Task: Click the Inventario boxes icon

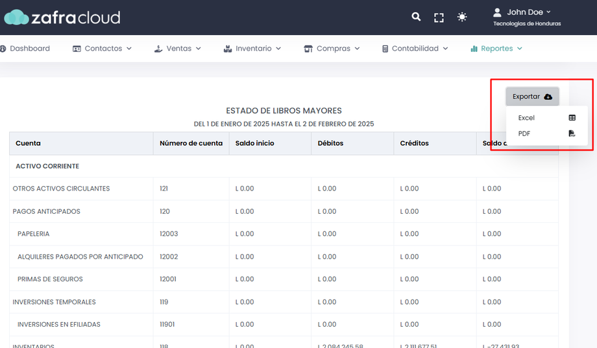Action: point(227,49)
